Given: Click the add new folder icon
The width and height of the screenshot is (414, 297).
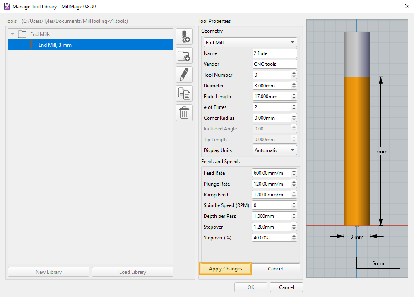Looking at the screenshot, I should tap(184, 56).
